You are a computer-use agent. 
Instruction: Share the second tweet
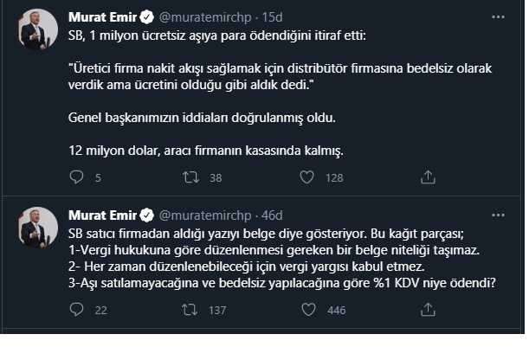pos(427,310)
